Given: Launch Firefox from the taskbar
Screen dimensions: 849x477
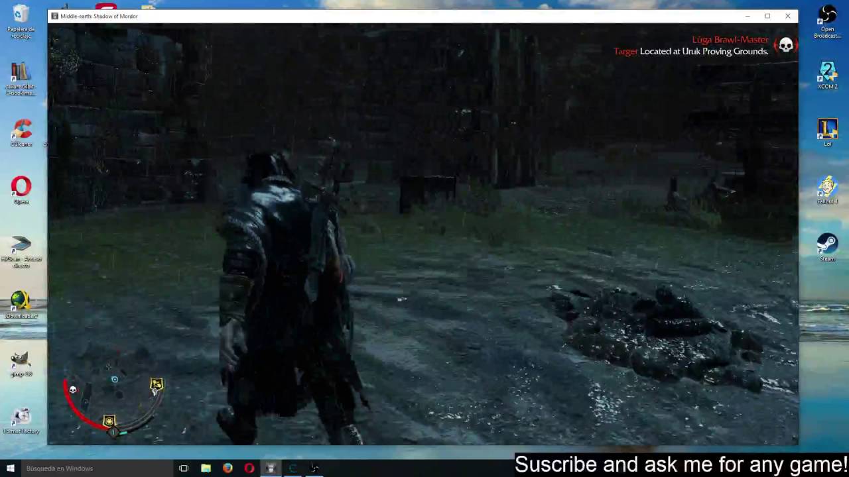Looking at the screenshot, I should point(228,468).
